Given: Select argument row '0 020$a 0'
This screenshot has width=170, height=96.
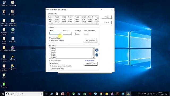Looking at the screenshot, I should coord(53,49).
